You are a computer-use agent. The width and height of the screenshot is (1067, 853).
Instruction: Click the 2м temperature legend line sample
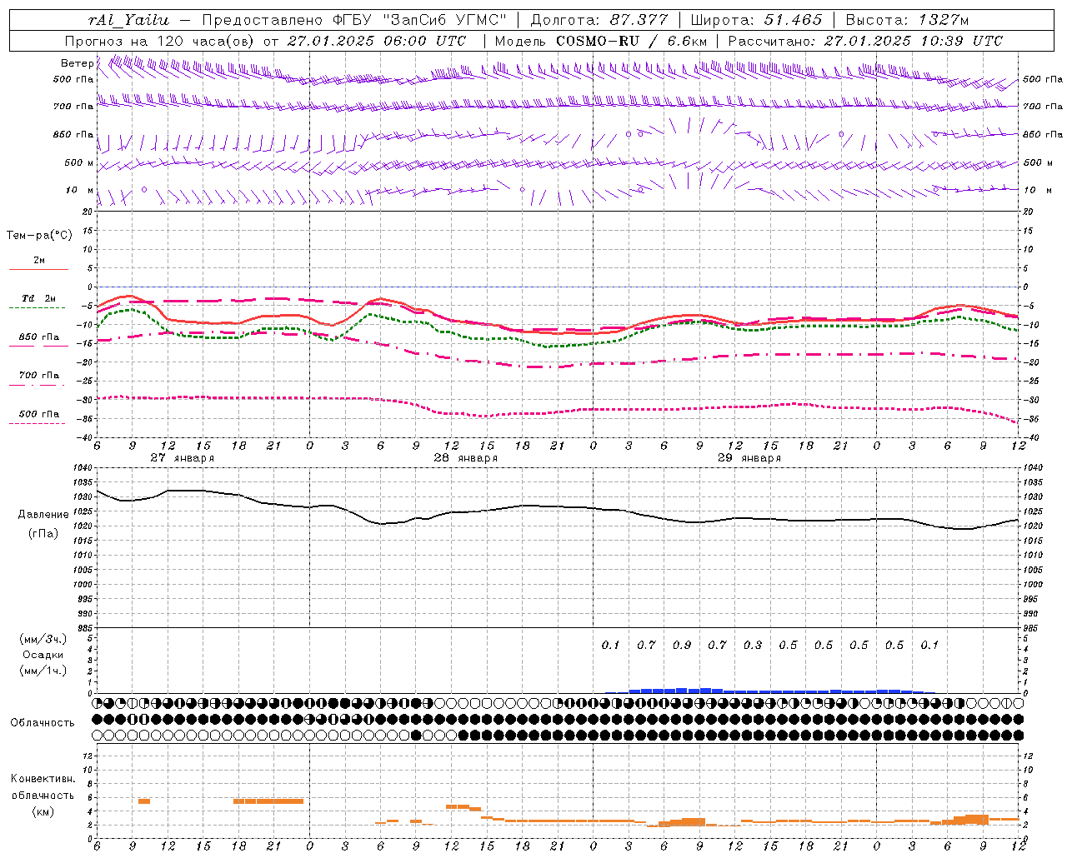pyautogui.click(x=38, y=270)
